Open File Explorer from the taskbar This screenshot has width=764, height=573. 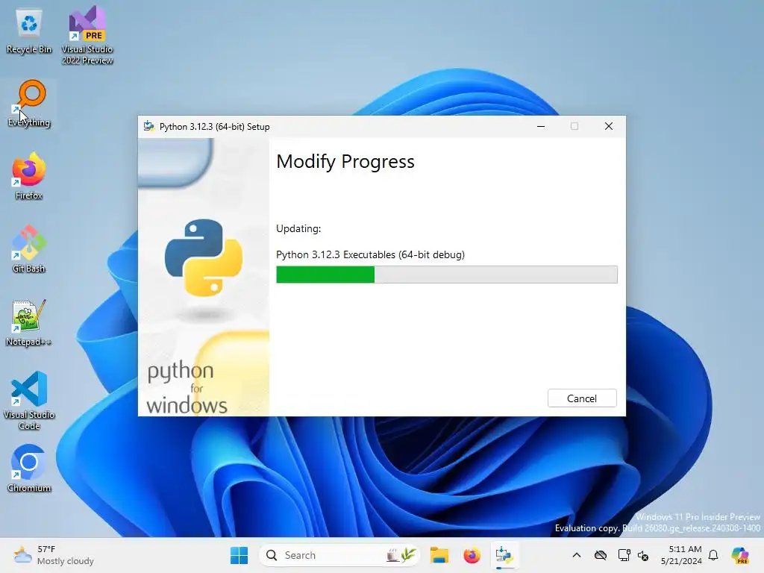[439, 555]
